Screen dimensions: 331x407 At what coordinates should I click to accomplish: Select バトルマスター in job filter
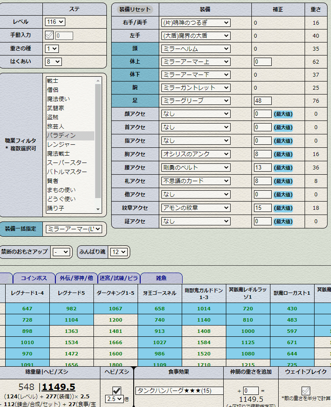[70, 172]
